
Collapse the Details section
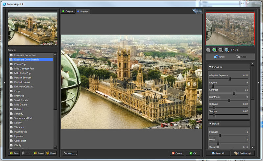[x=210, y=124]
